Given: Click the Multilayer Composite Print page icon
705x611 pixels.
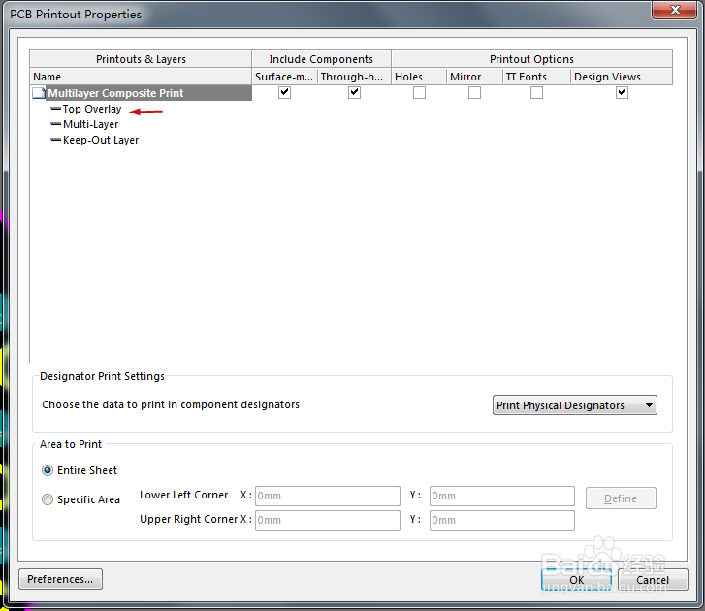Looking at the screenshot, I should pyautogui.click(x=39, y=93).
